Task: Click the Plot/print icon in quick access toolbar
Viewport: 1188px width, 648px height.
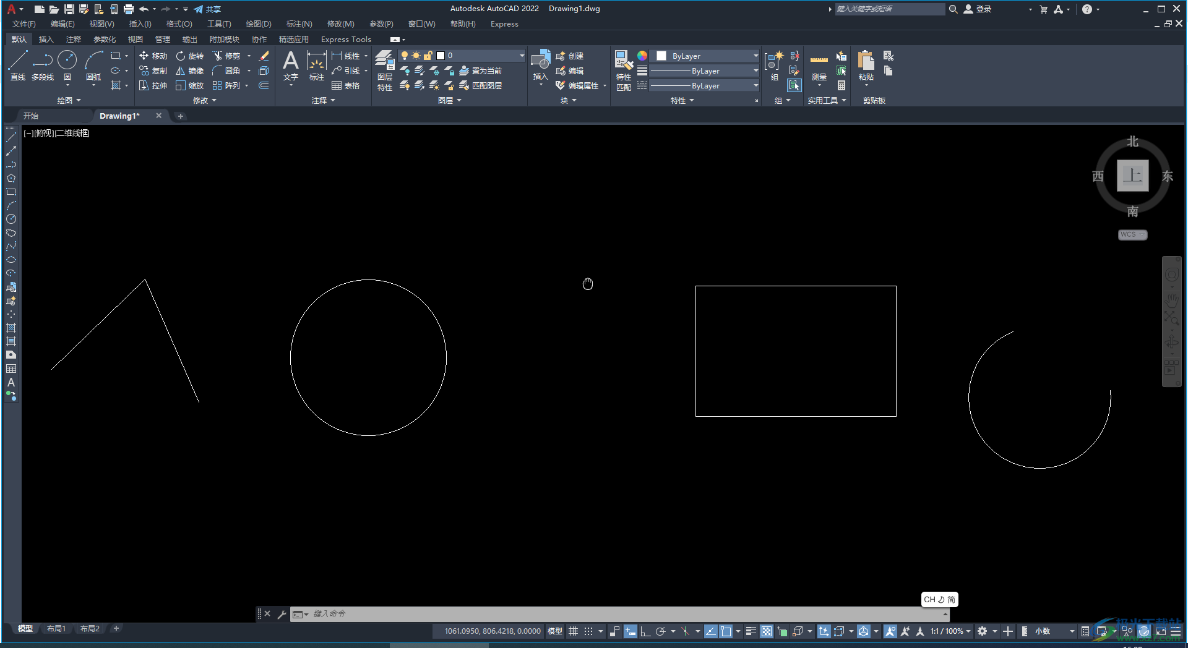Action: [129, 9]
